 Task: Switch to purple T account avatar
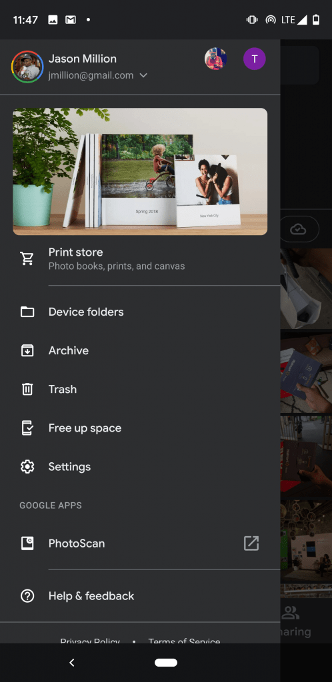click(x=255, y=59)
